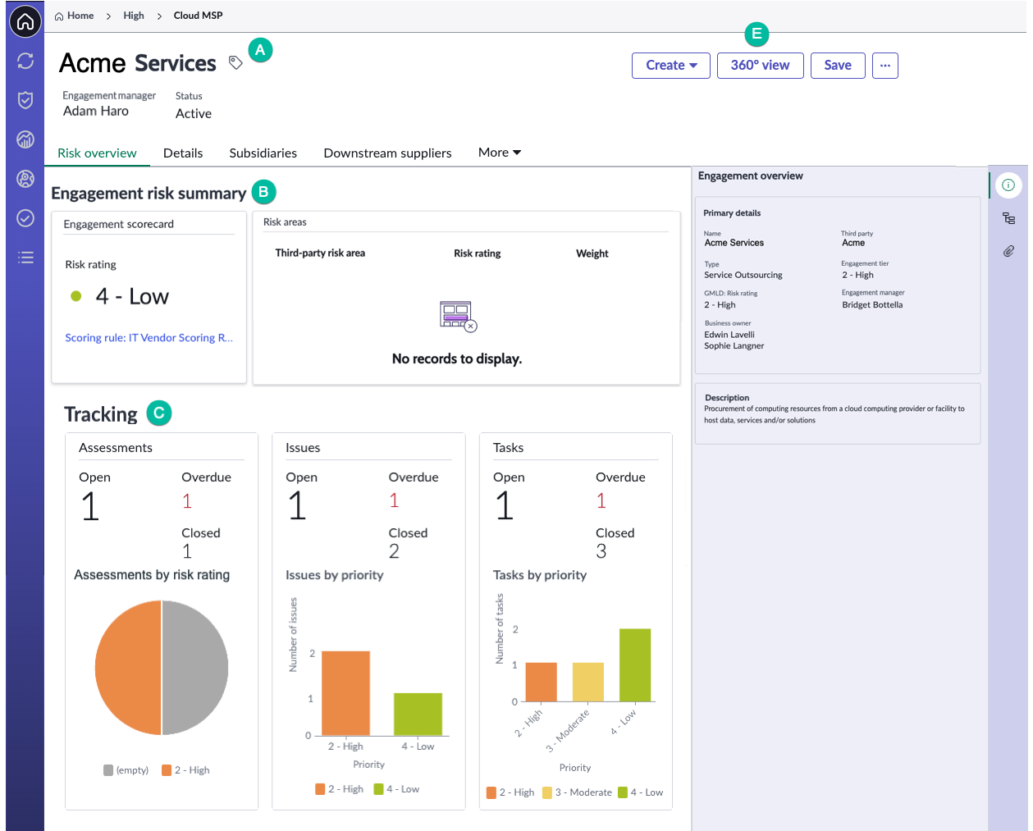Switch to the Details tab
This screenshot has width=1033, height=831.
(183, 153)
